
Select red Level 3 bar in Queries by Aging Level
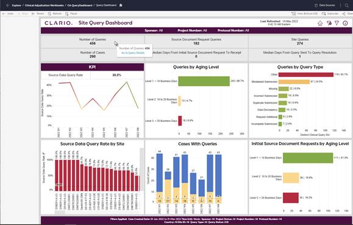(x=180, y=121)
